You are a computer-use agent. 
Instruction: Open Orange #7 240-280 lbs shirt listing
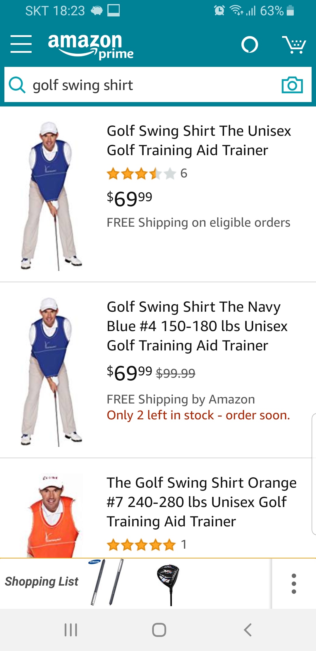[202, 502]
